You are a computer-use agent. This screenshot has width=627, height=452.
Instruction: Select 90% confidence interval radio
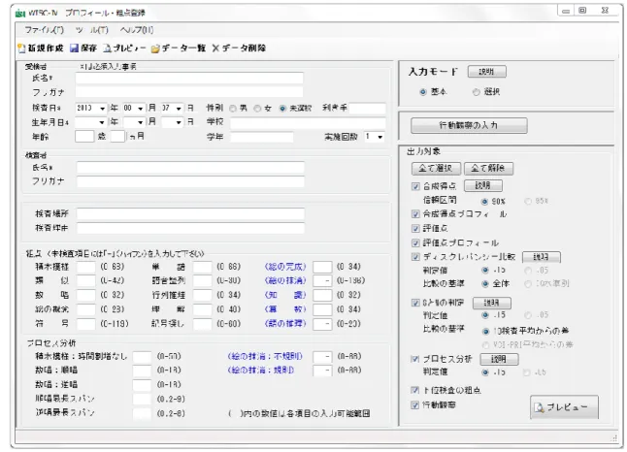coord(484,201)
